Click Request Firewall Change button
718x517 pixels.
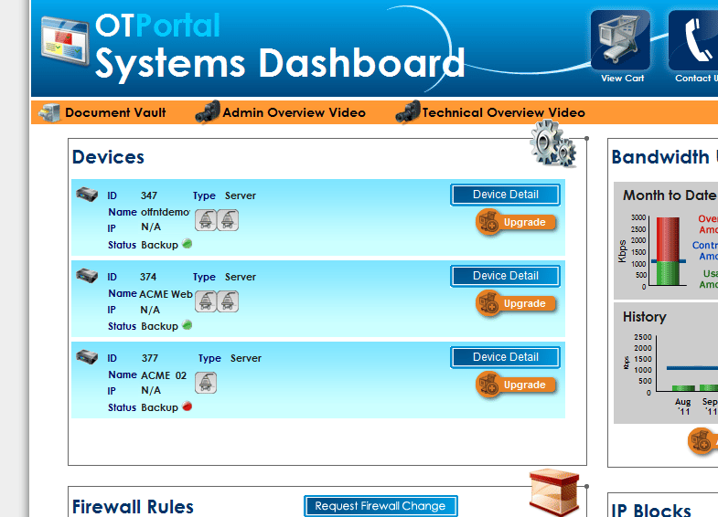380,506
